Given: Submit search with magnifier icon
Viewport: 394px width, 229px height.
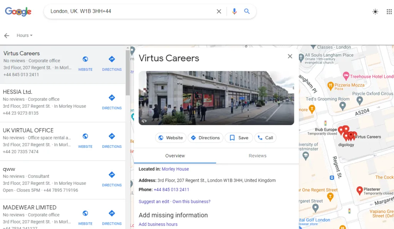Looking at the screenshot, I should (247, 11).
